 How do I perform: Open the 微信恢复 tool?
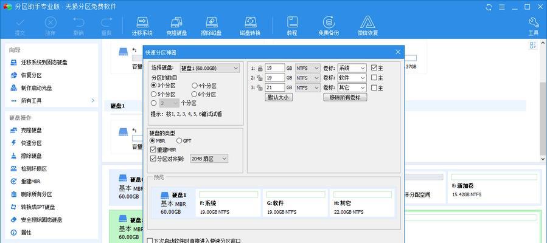[x=368, y=26]
